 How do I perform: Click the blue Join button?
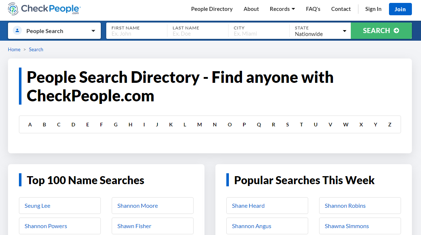400,9
